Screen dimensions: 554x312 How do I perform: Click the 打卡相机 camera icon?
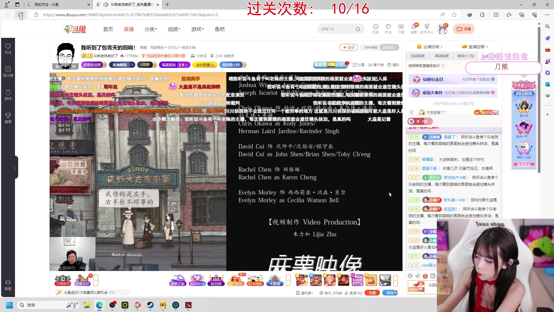pos(255,280)
